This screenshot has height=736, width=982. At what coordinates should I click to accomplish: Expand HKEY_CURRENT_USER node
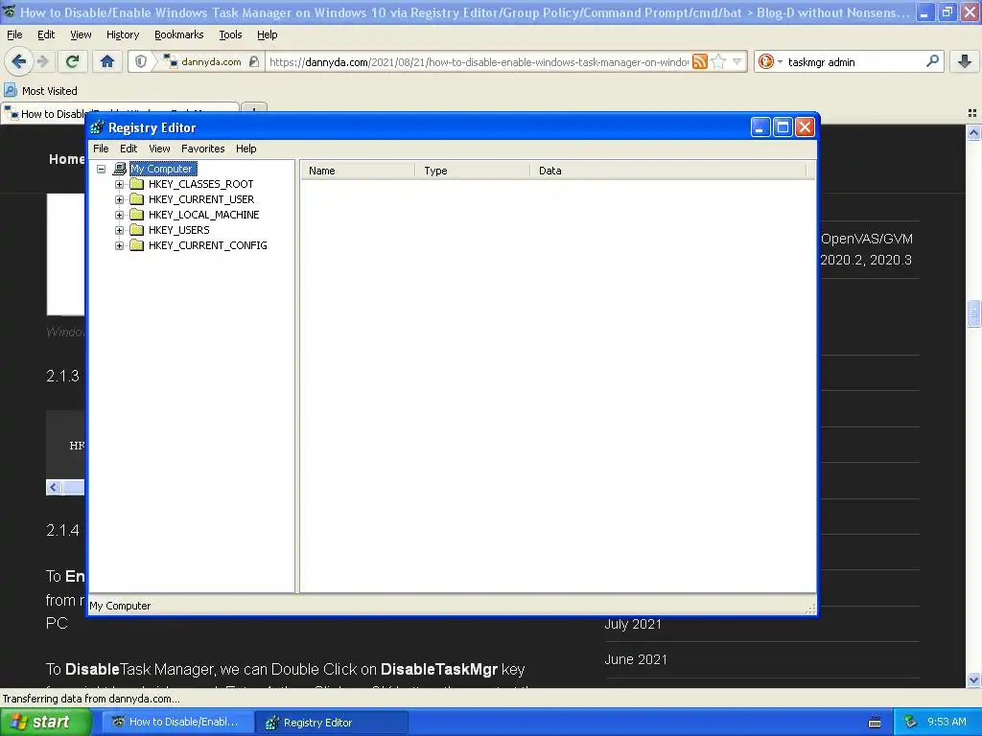point(119,199)
